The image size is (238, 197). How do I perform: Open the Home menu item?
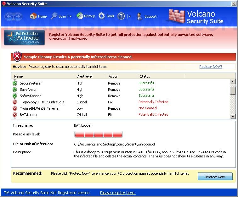point(42,16)
